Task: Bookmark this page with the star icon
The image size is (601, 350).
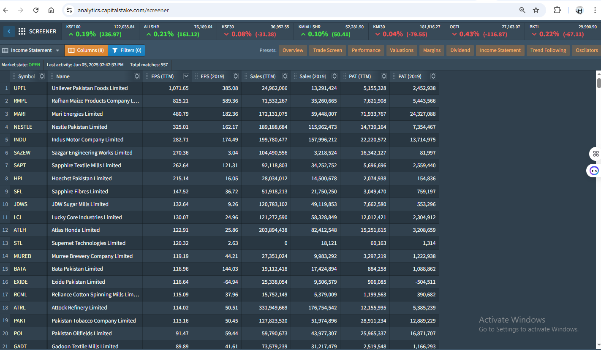Action: [x=536, y=10]
